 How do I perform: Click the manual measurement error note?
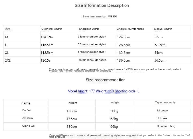115,69
